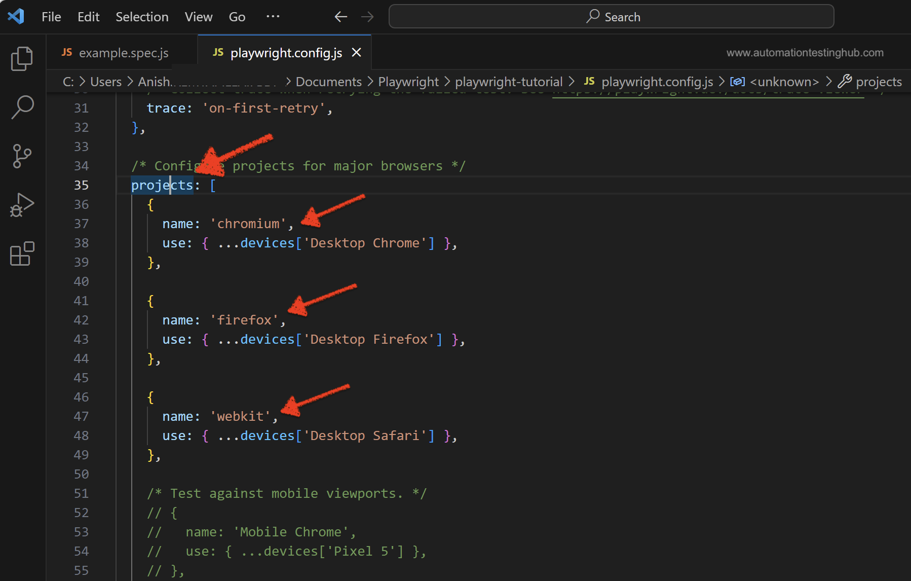Click the 'Test against mobile viewports' comment
This screenshot has height=581, width=911.
point(287,493)
